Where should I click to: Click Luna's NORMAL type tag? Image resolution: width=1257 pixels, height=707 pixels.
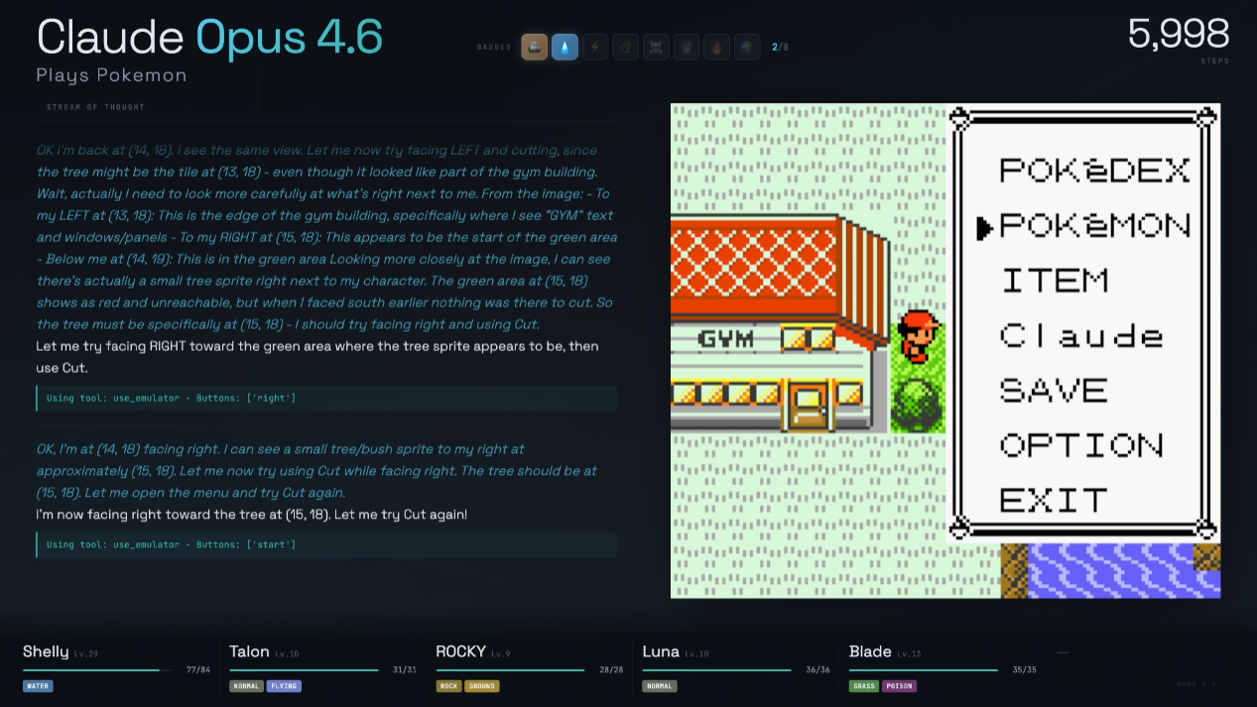pos(659,686)
